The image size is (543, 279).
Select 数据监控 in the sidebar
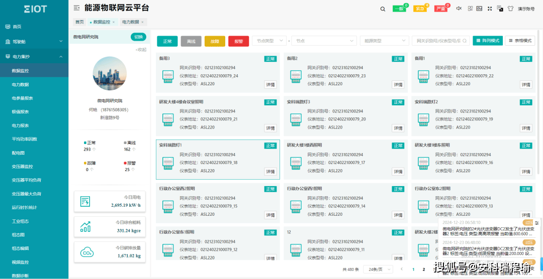tap(34, 71)
